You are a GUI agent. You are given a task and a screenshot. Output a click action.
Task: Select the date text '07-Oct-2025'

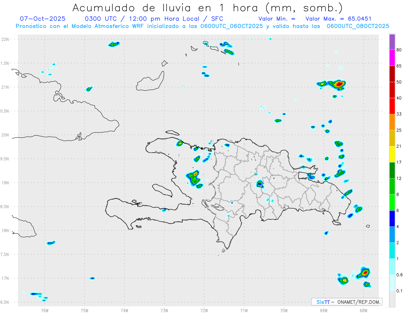pyautogui.click(x=42, y=18)
